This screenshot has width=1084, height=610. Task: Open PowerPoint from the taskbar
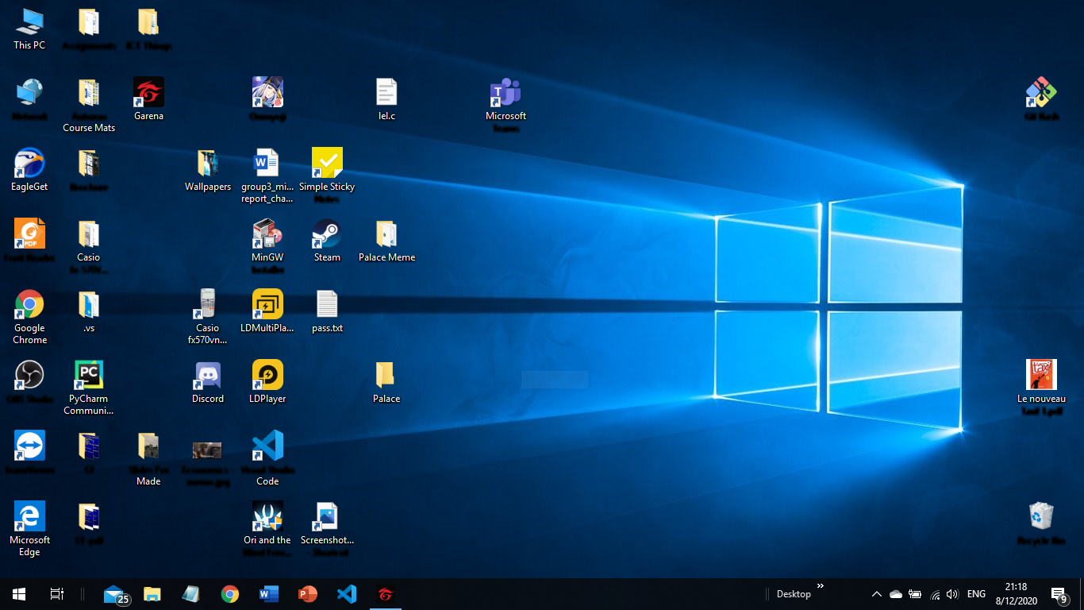[307, 594]
